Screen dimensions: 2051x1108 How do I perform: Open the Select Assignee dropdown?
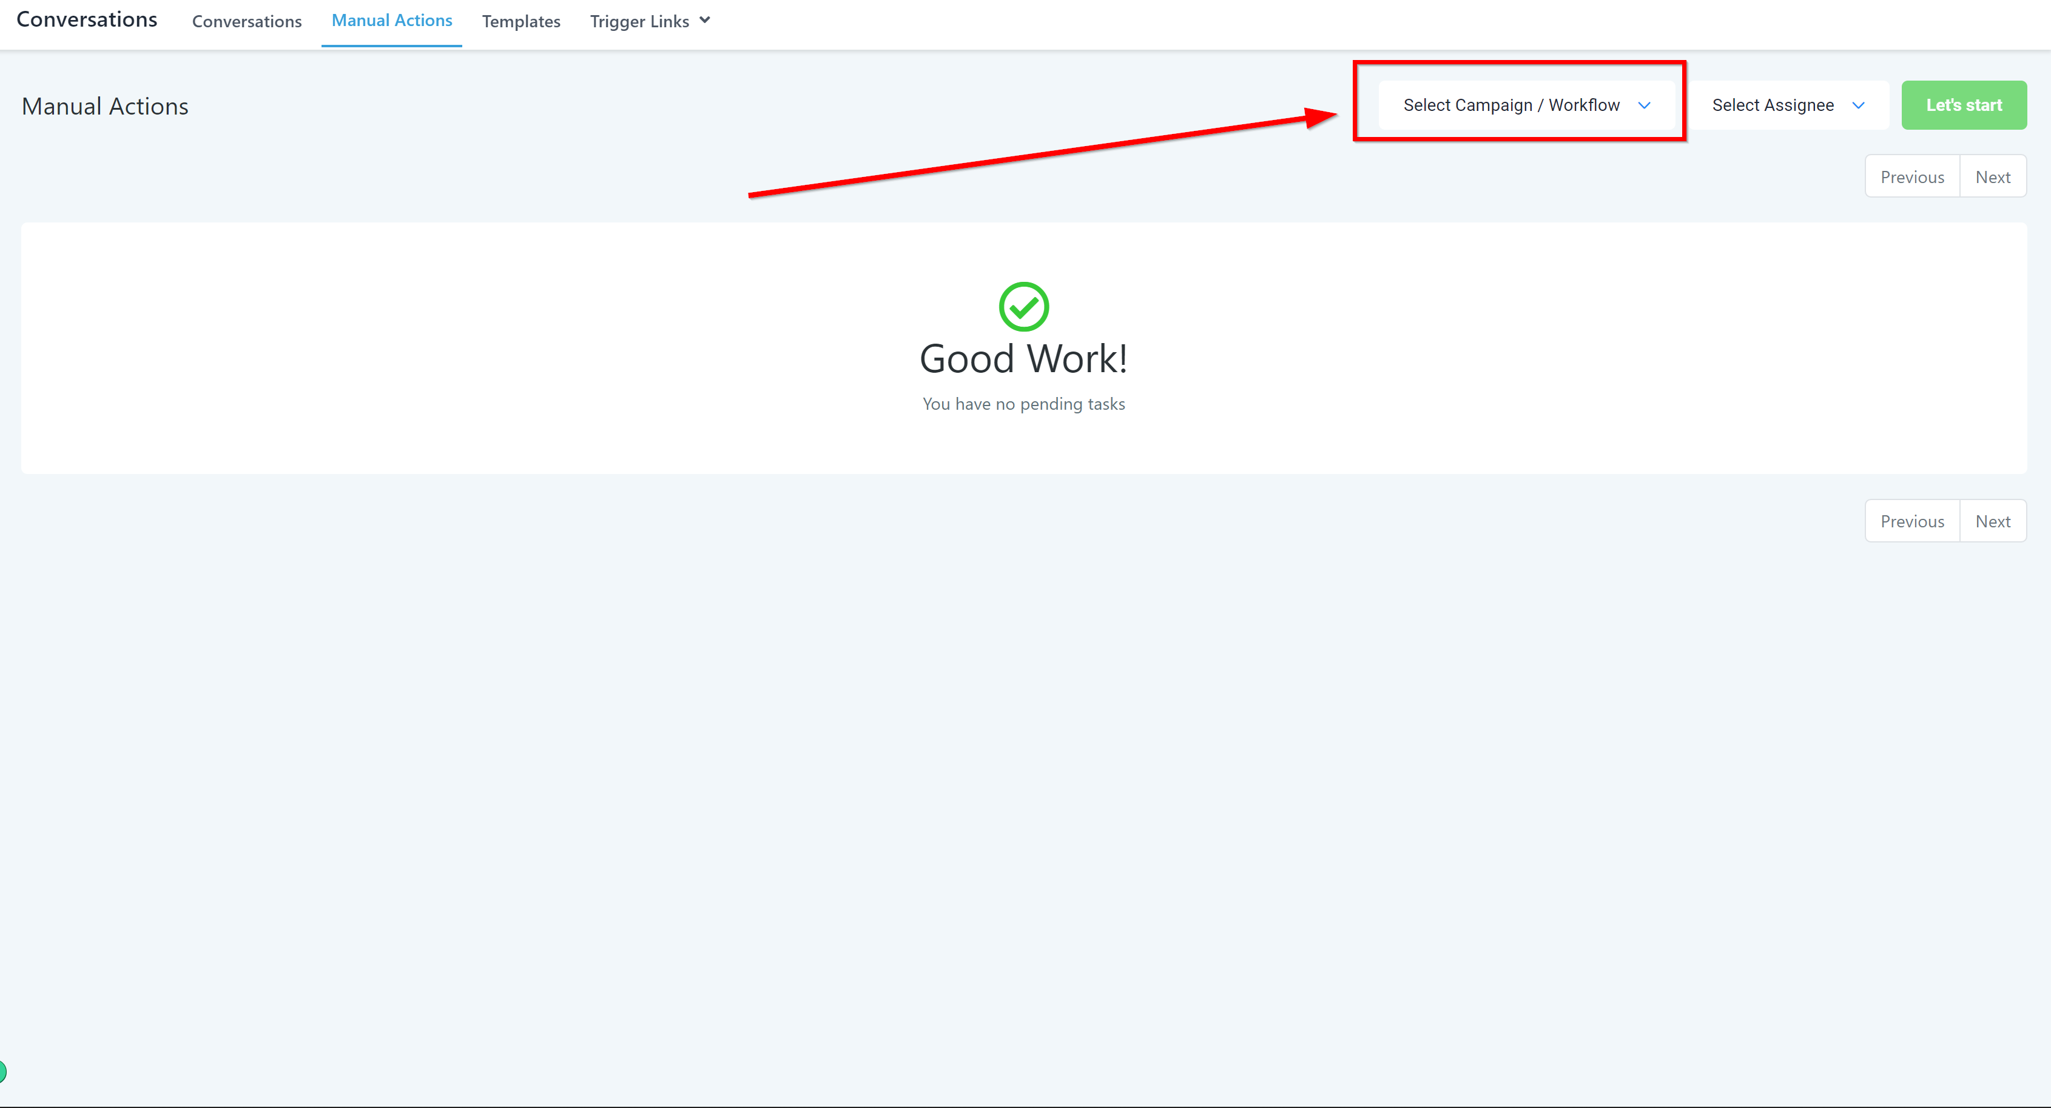(x=1788, y=105)
